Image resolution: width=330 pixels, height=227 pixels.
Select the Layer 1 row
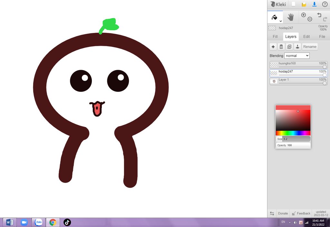298,81
